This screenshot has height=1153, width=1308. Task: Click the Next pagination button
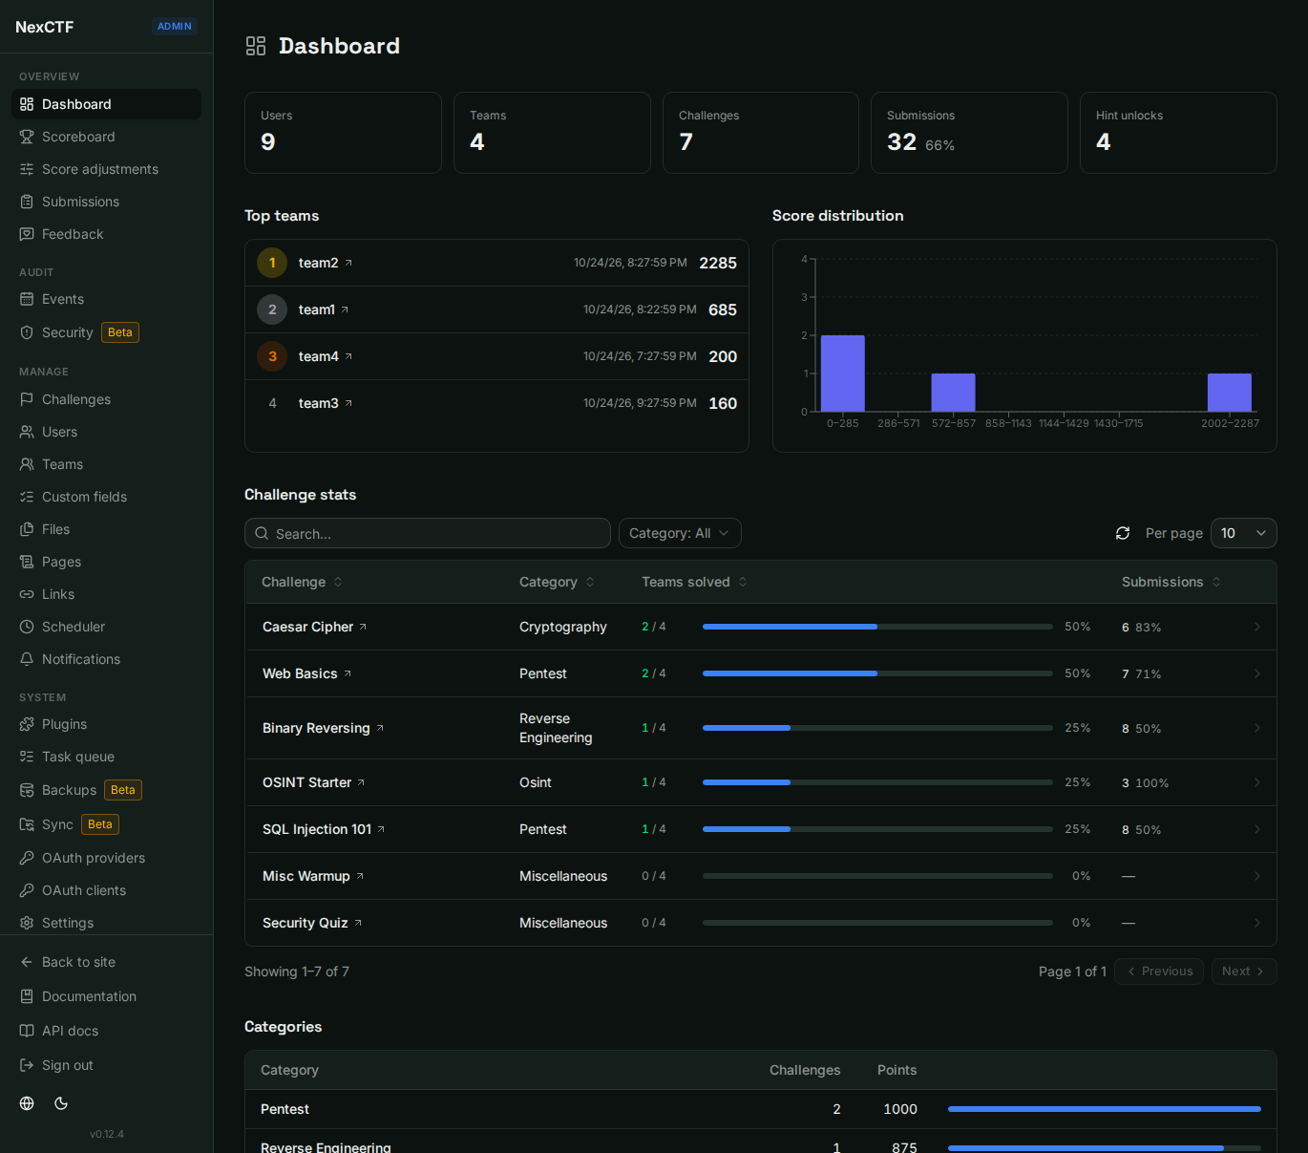1244,972
